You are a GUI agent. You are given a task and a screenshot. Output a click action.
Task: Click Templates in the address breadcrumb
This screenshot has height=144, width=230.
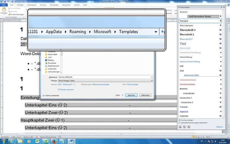click(128, 32)
